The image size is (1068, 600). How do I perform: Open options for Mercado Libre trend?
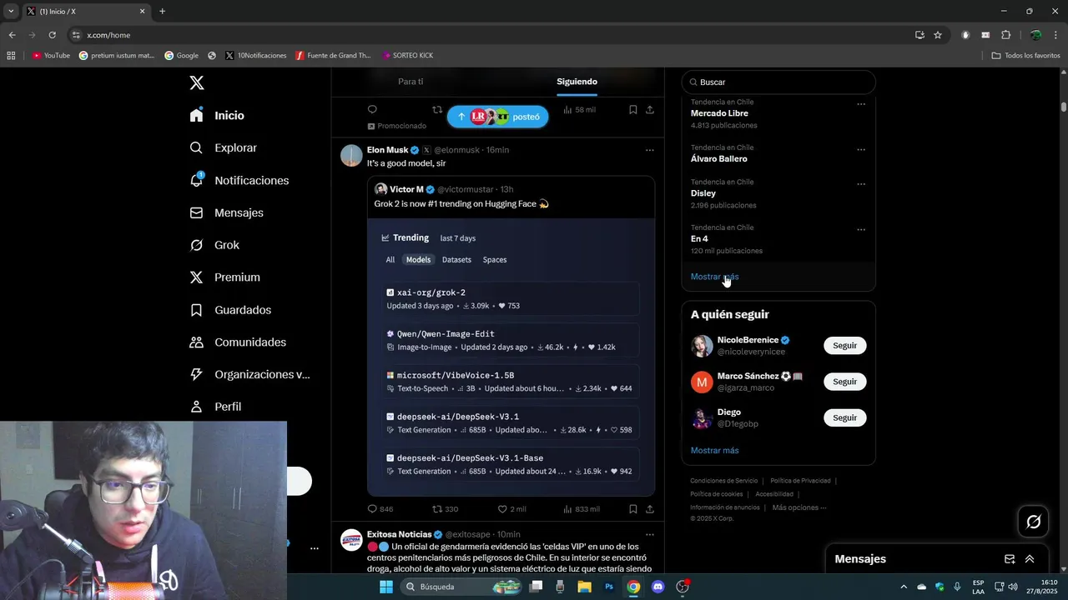861,104
